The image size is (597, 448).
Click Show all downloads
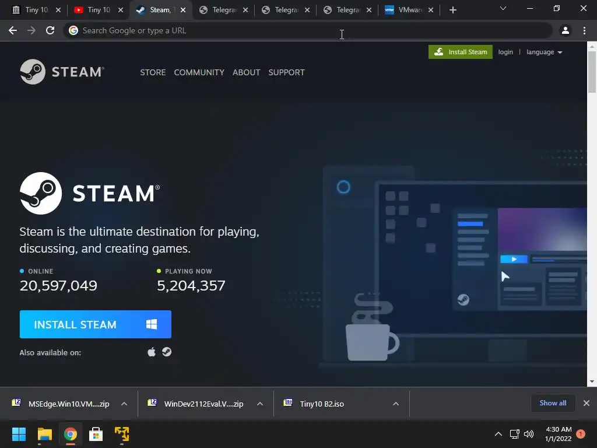coord(553,403)
